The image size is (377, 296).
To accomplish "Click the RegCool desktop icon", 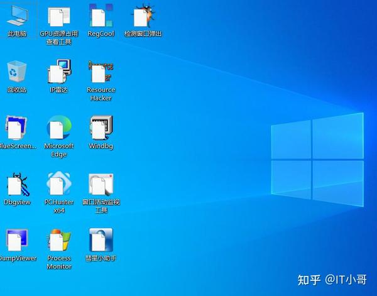I will click(101, 15).
